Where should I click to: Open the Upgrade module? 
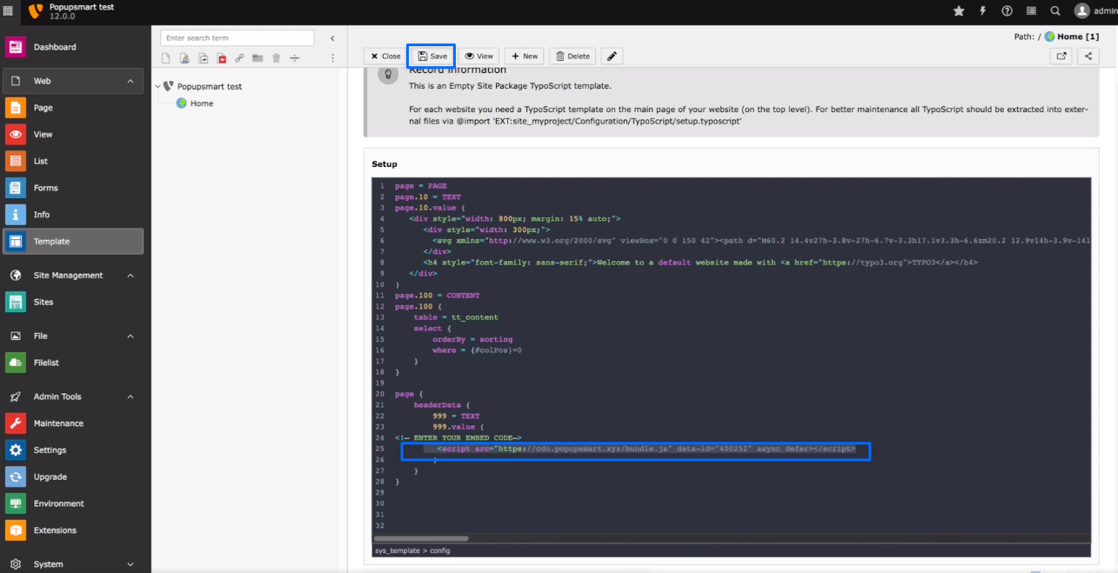click(x=73, y=476)
